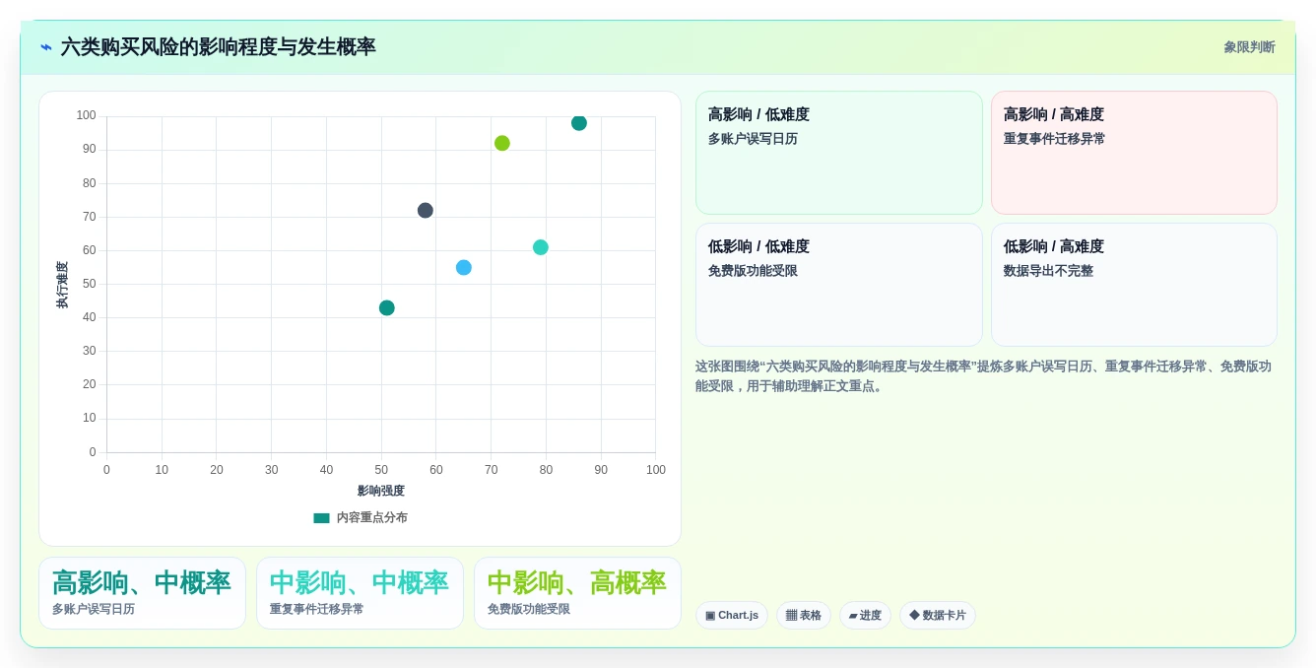Click 重复事件迁移异常 in the red quadrant card

[x=1055, y=139]
